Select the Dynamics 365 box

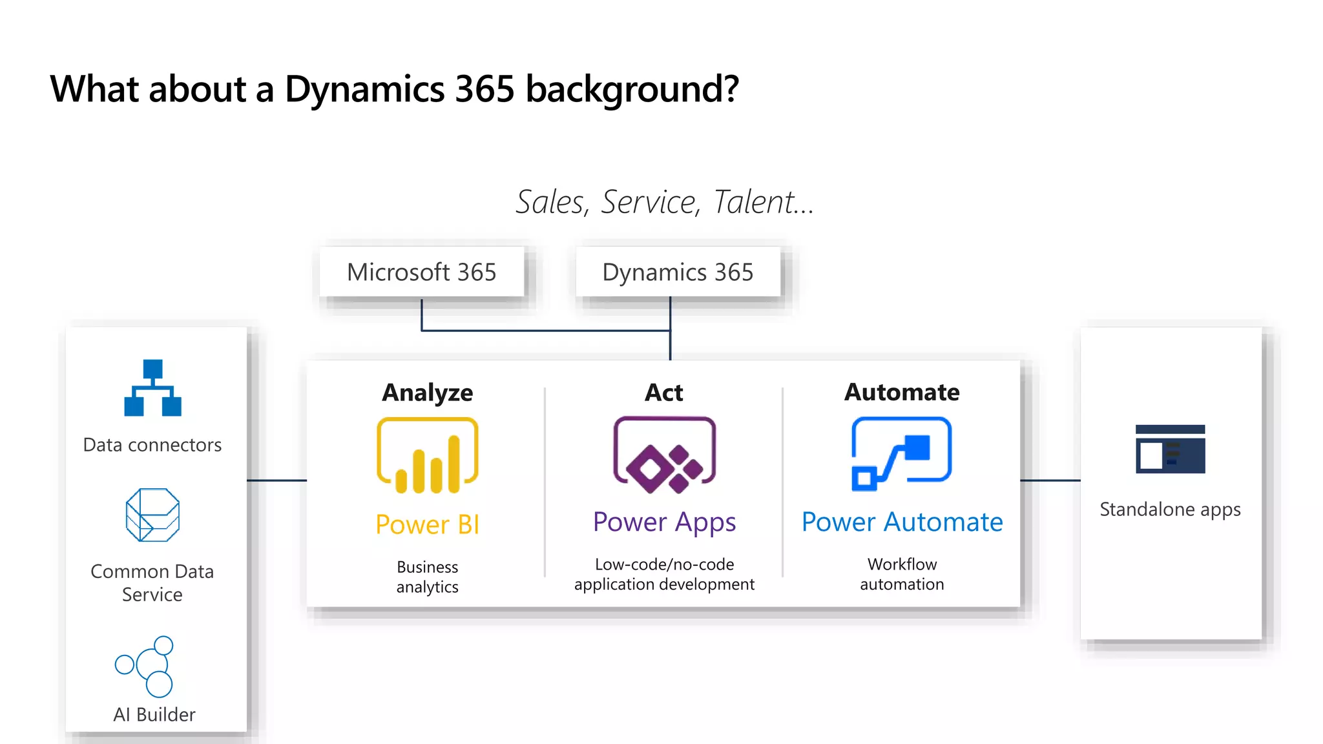coord(678,272)
